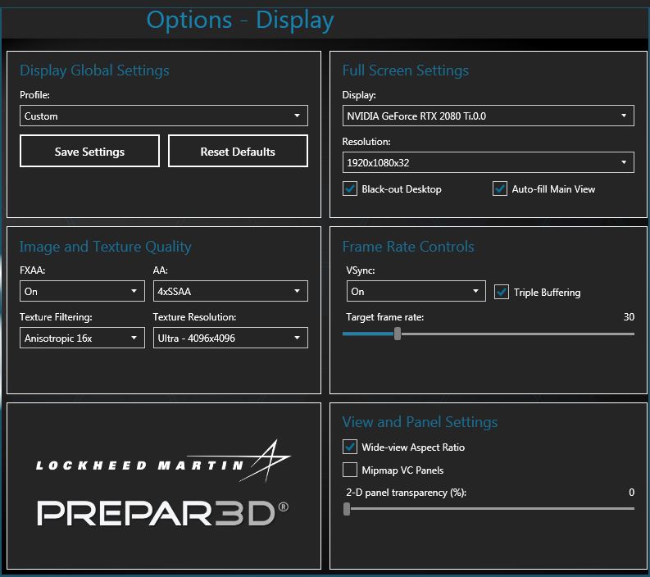The height and width of the screenshot is (577, 650).
Task: Enable the Mipmap VC Panels checkbox
Action: [x=350, y=470]
